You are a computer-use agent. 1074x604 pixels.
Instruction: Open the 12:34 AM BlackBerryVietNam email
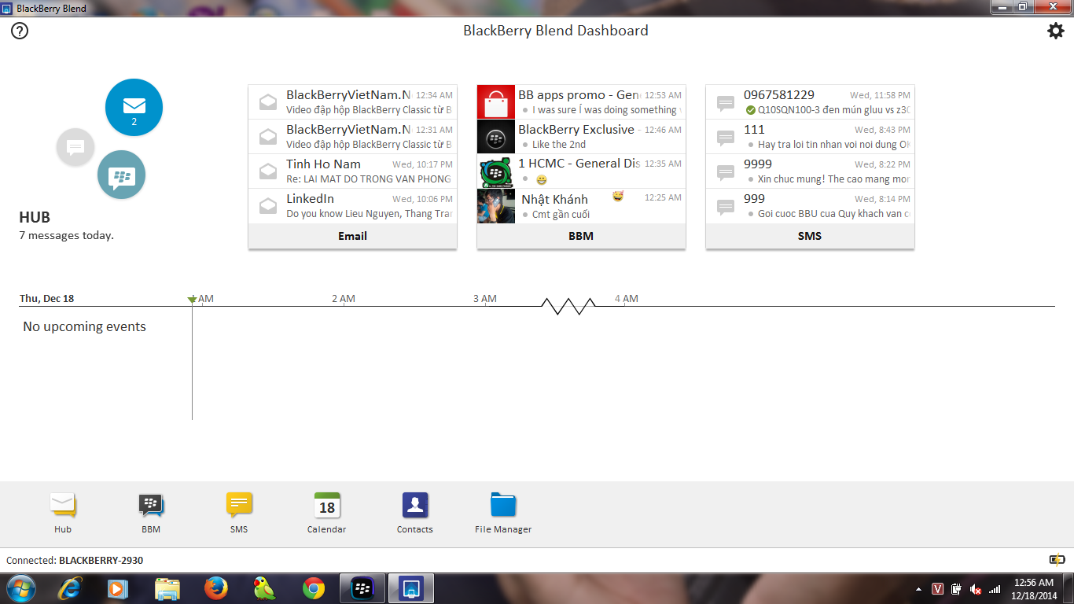pyautogui.click(x=352, y=102)
